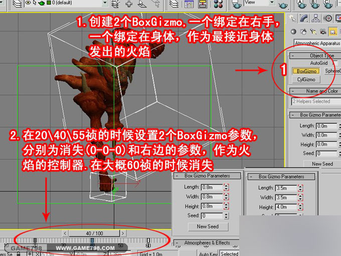Image resolution: width=341 pixels, height=256 pixels.
Task: Switch to the Motion panel tab
Action: (328, 19)
